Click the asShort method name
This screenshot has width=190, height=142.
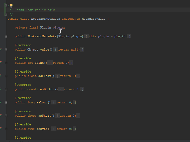pyautogui.click(x=45, y=116)
